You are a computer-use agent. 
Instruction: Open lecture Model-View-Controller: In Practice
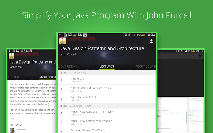point(107,122)
